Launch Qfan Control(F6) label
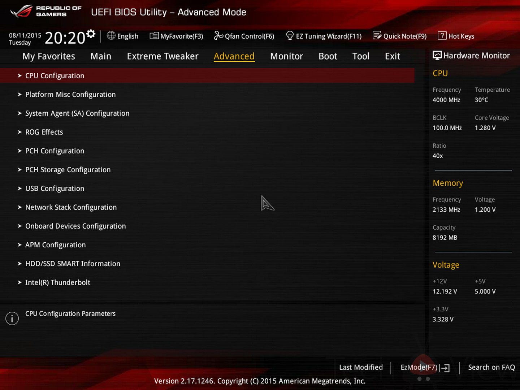Viewport: 520px width, 390px height. (x=250, y=36)
